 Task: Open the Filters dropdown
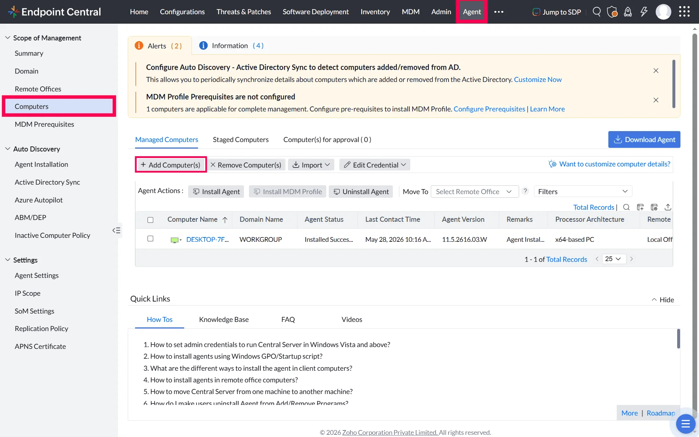click(x=583, y=192)
